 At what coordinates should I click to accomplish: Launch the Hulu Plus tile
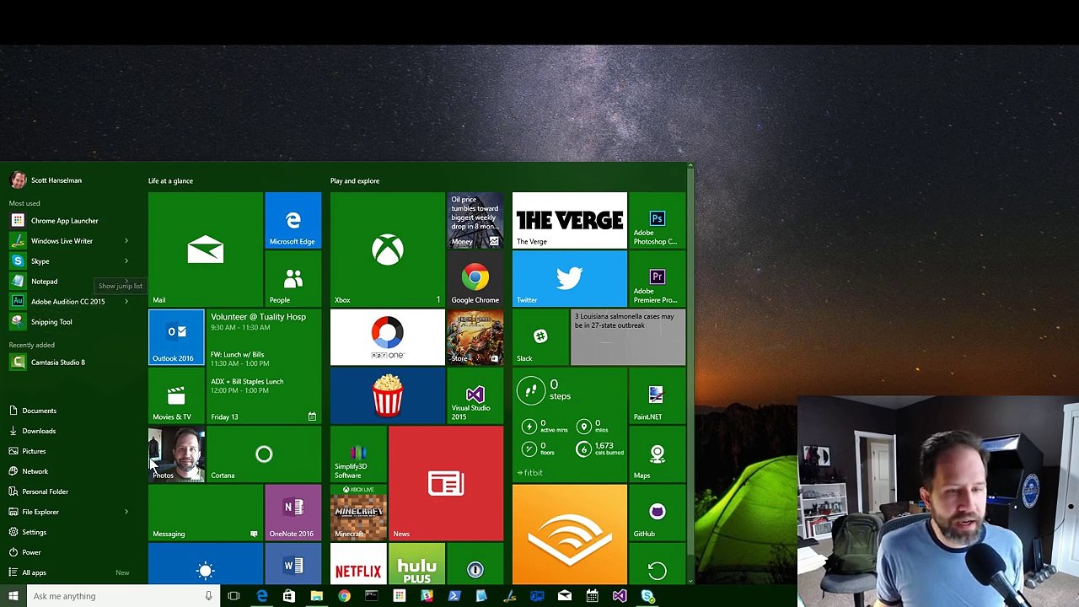pos(416,563)
